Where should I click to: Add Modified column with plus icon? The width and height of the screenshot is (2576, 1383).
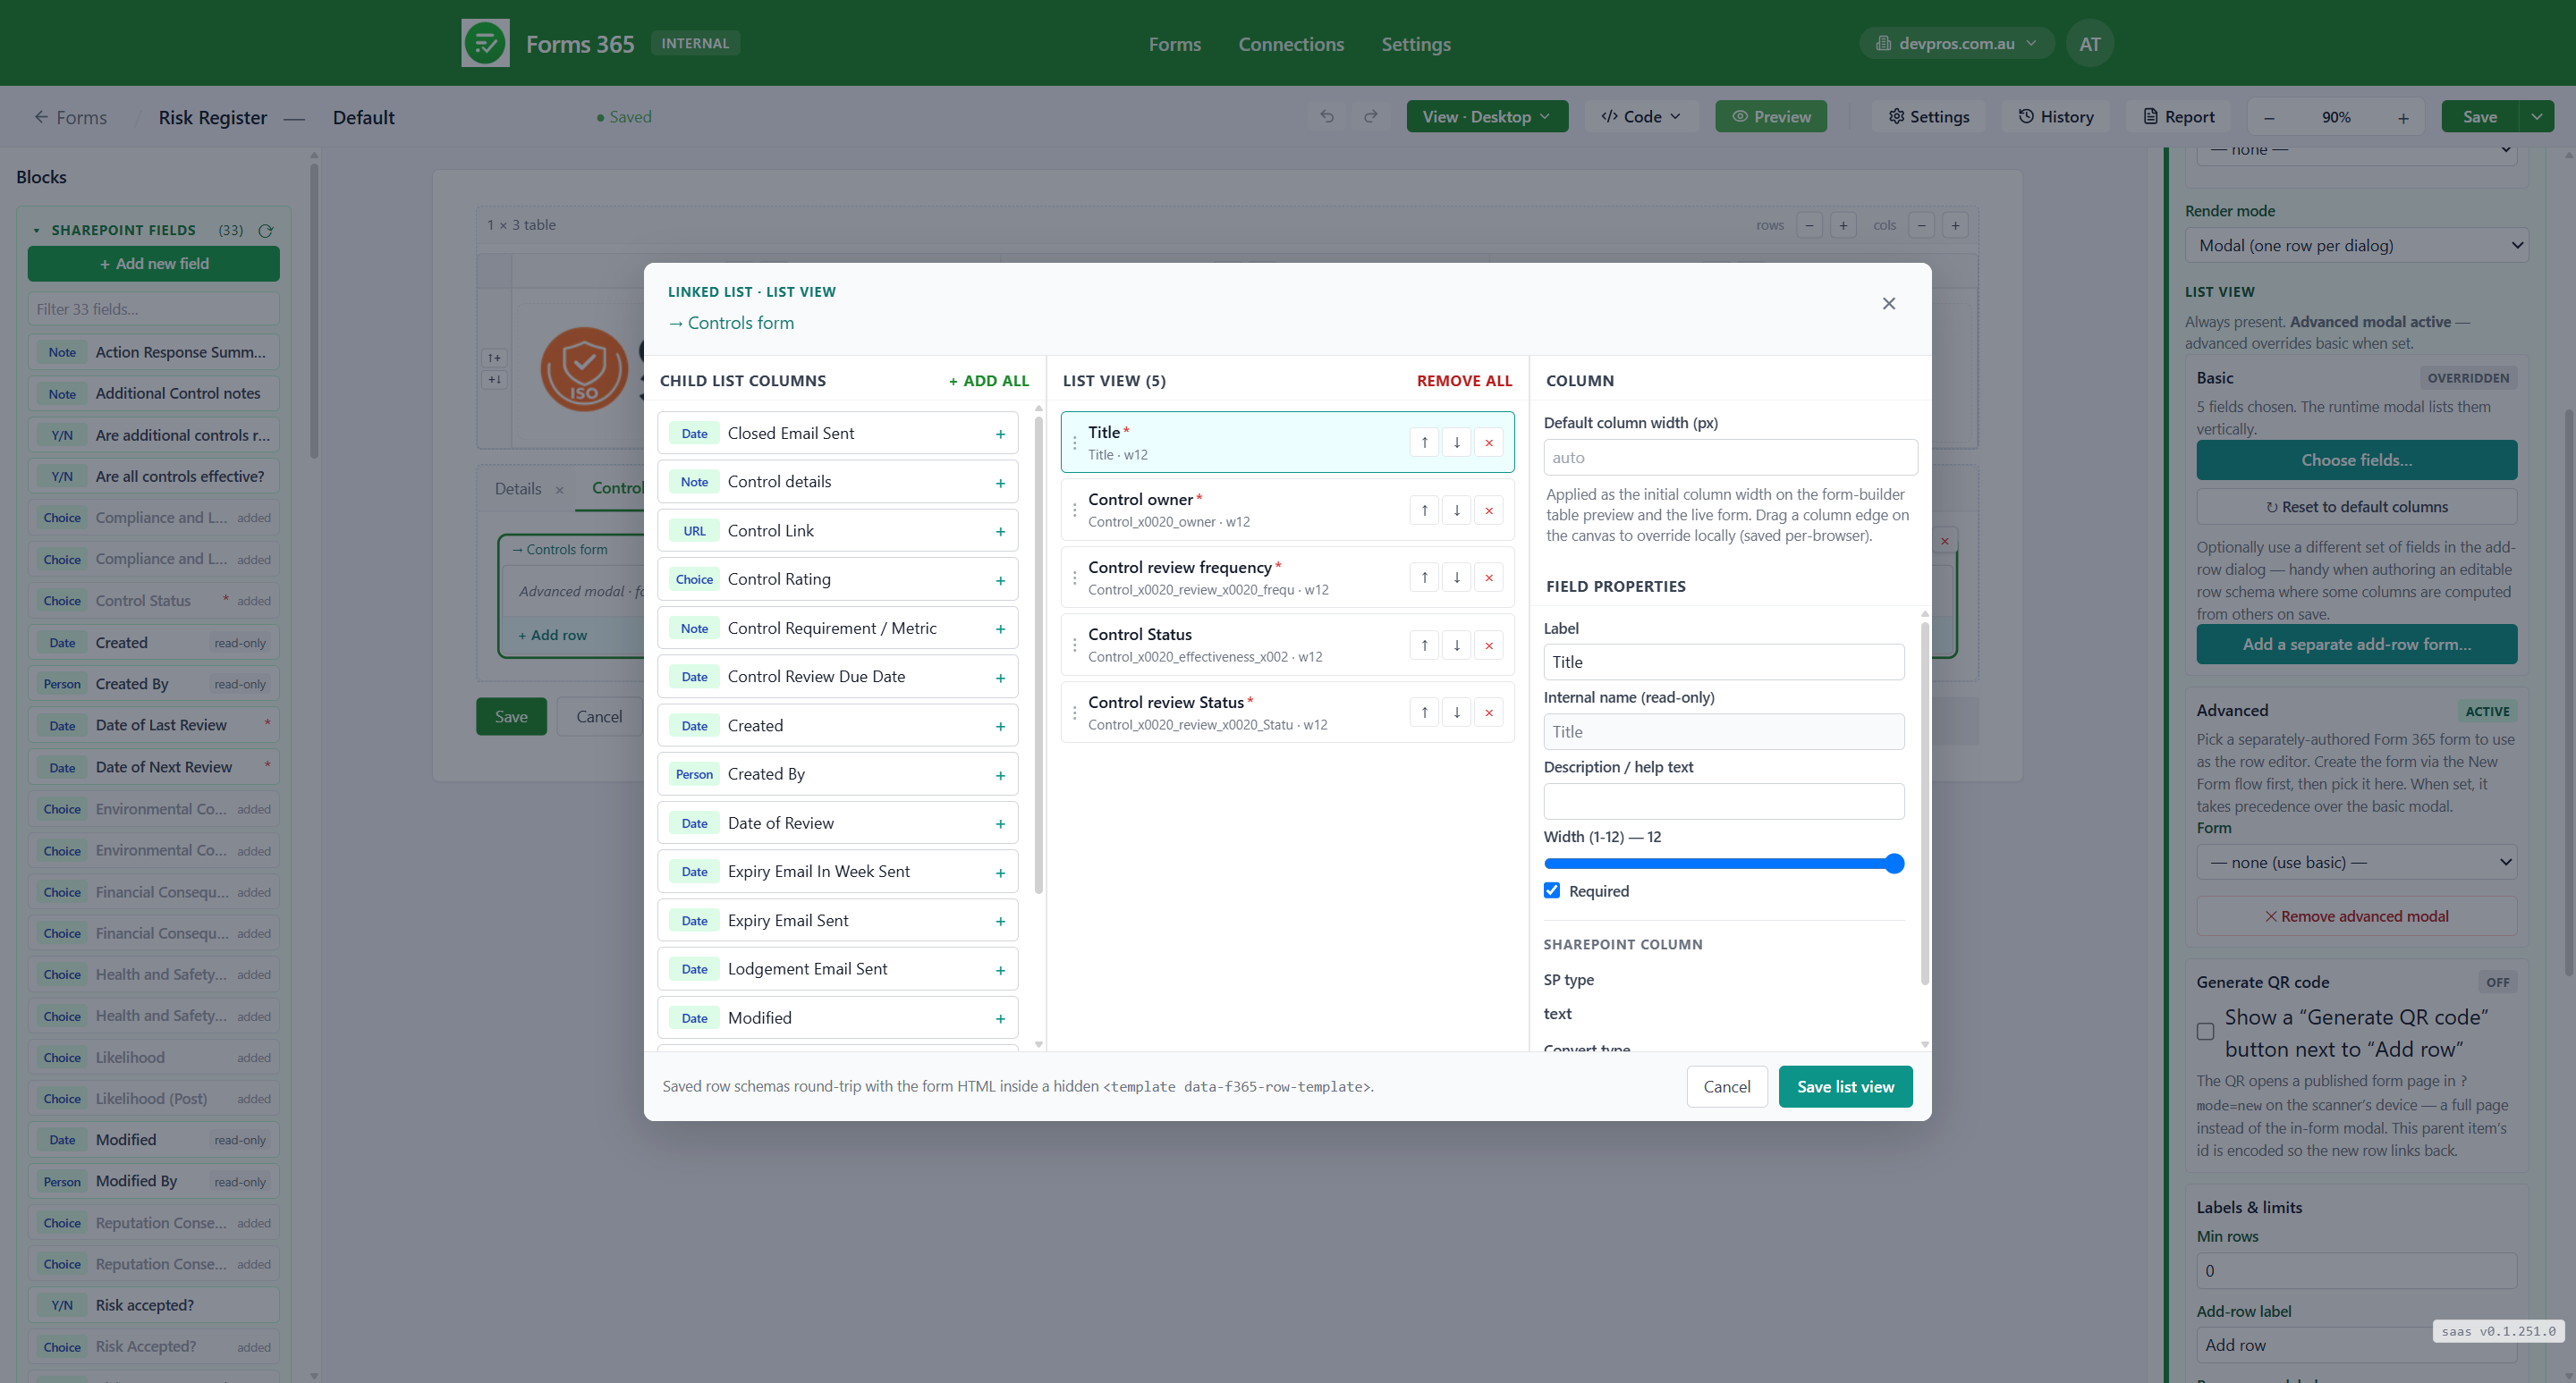(1000, 1018)
